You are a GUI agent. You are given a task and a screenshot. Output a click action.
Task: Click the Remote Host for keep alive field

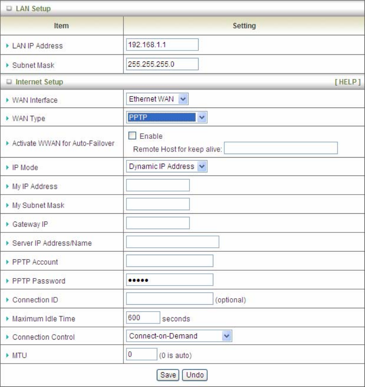[281, 148]
